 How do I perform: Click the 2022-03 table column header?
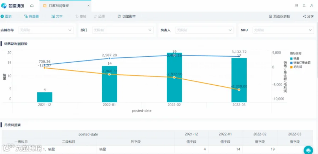tap(295, 134)
